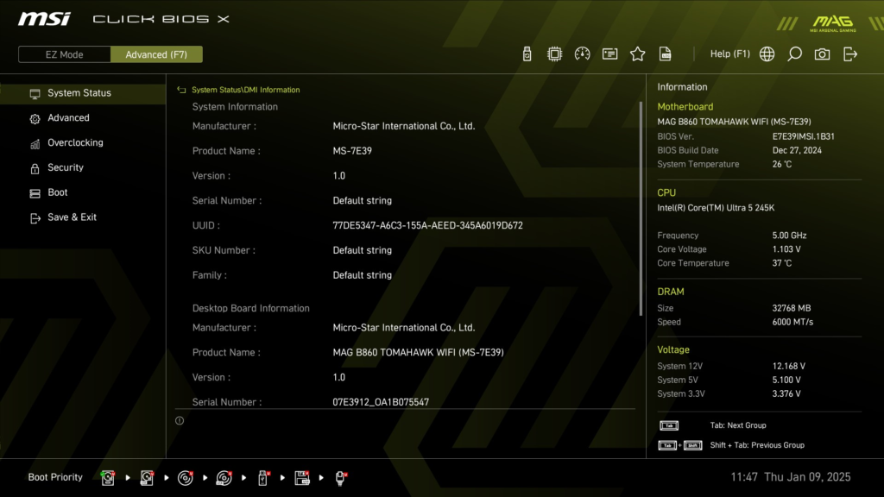Open Hardware Monitor using the gauge icon

[x=582, y=53]
